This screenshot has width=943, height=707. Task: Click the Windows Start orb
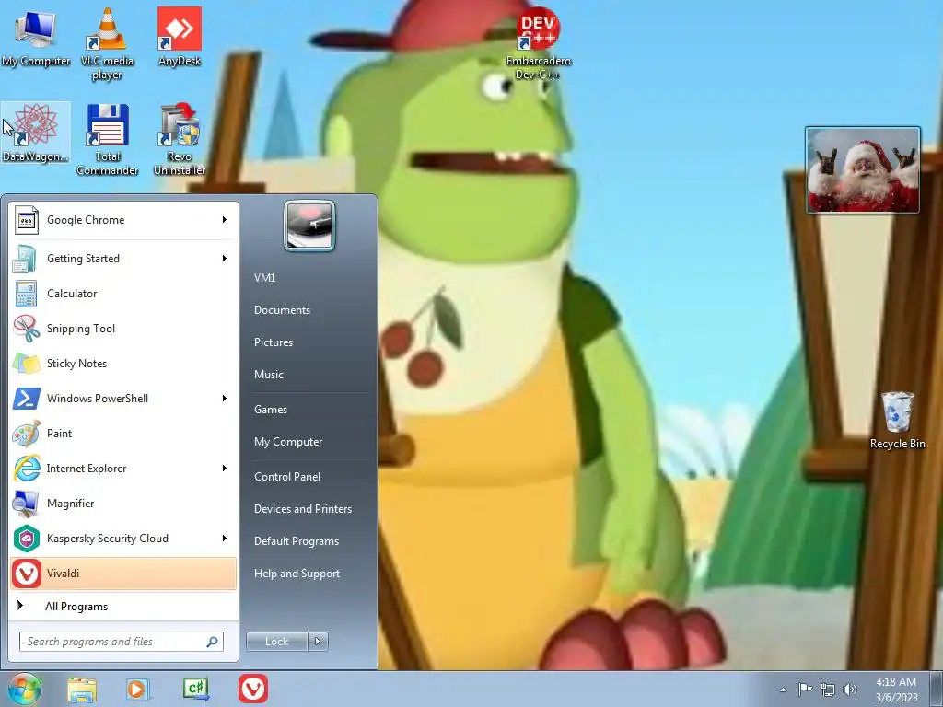click(x=25, y=690)
